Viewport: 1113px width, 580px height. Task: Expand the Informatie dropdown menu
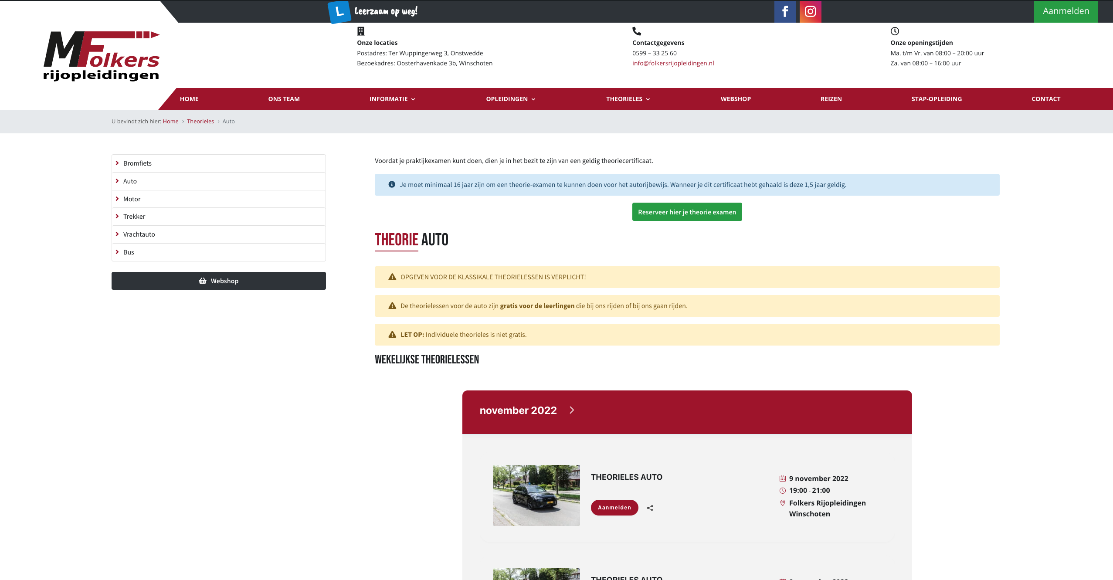click(392, 99)
